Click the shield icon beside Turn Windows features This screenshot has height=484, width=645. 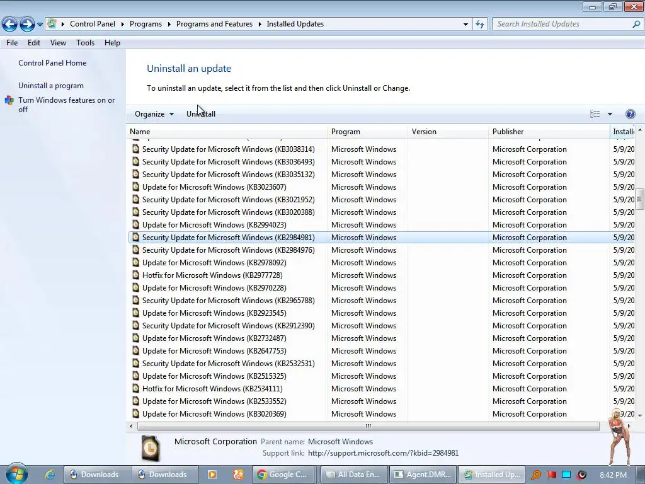(9, 100)
